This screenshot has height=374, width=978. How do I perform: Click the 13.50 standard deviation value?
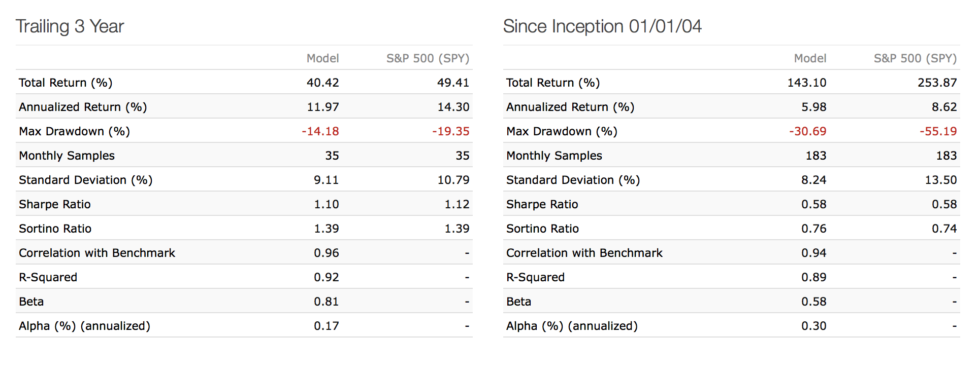(940, 180)
